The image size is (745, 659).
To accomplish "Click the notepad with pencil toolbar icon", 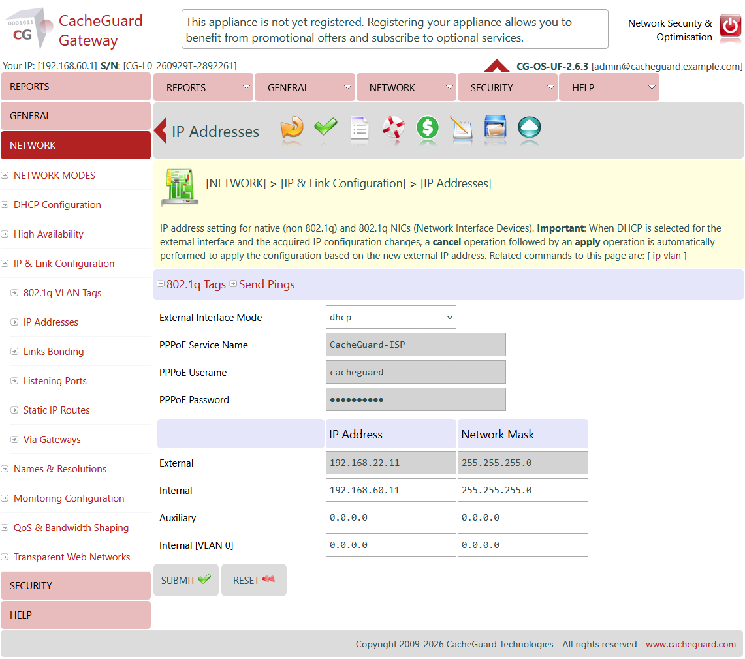I will 462,128.
